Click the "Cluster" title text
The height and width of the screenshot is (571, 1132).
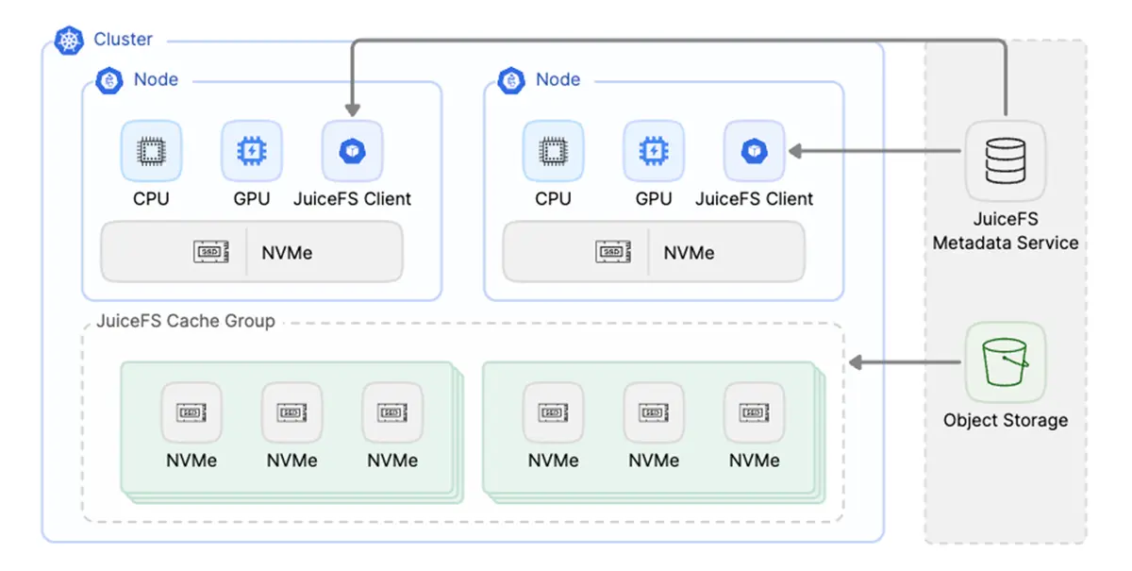click(x=123, y=40)
